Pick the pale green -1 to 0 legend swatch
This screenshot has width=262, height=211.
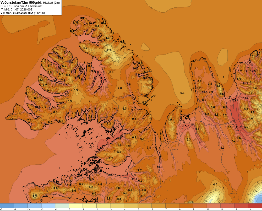(62, 206)
